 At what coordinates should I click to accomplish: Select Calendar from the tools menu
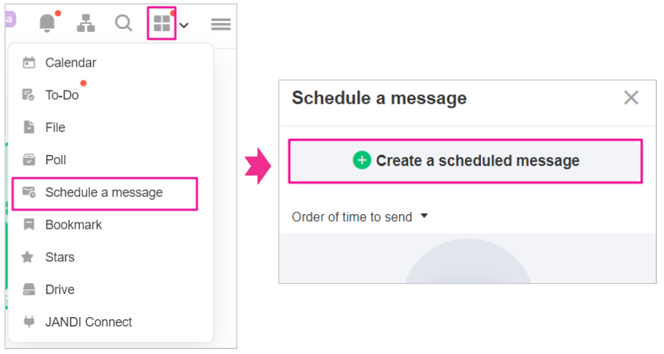(70, 63)
